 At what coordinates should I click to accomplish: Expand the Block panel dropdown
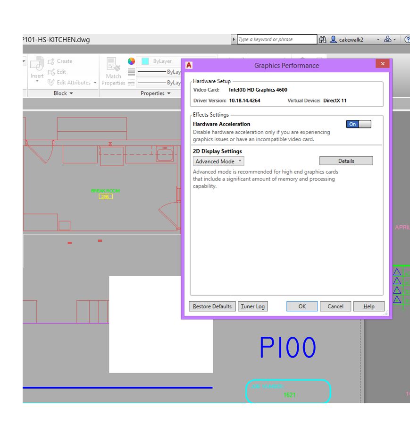click(x=71, y=93)
